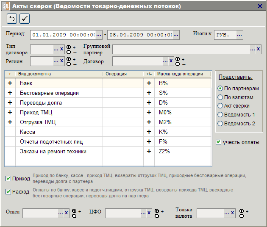The width and height of the screenshot is (267, 227).
Task: Select the minus radio for ЦФО
Action: click(x=157, y=216)
